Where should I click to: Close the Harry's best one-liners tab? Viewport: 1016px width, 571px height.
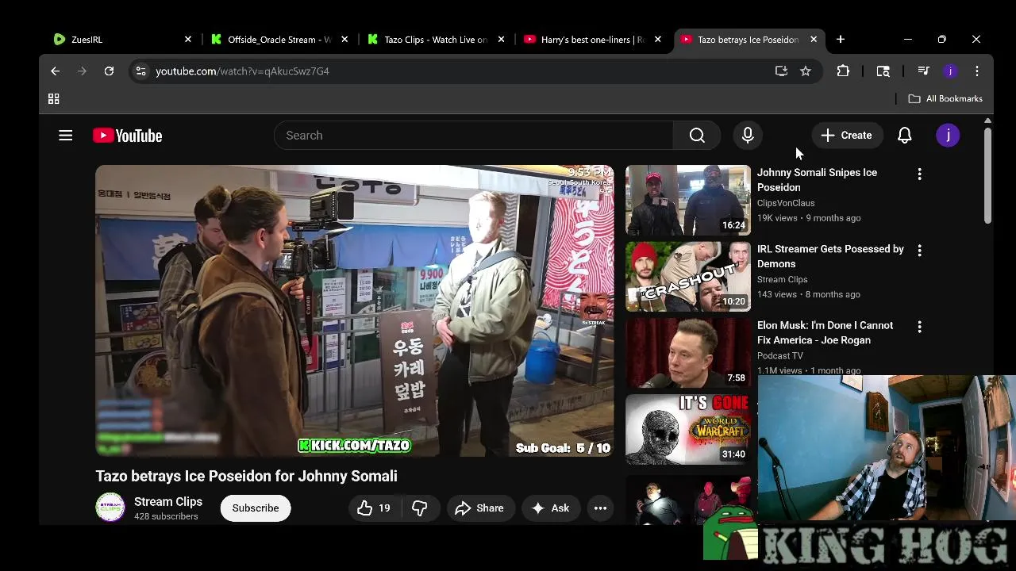tap(657, 40)
